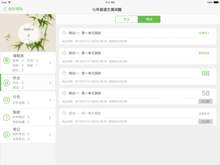Tap 共有话题: 5 under 讨论
The image size is (220, 165).
pos(21,103)
